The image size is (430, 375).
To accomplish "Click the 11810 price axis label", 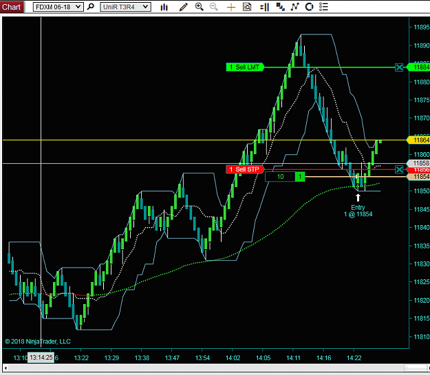I will point(421,336).
